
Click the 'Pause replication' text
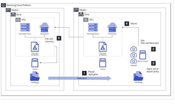[x=93, y=73]
